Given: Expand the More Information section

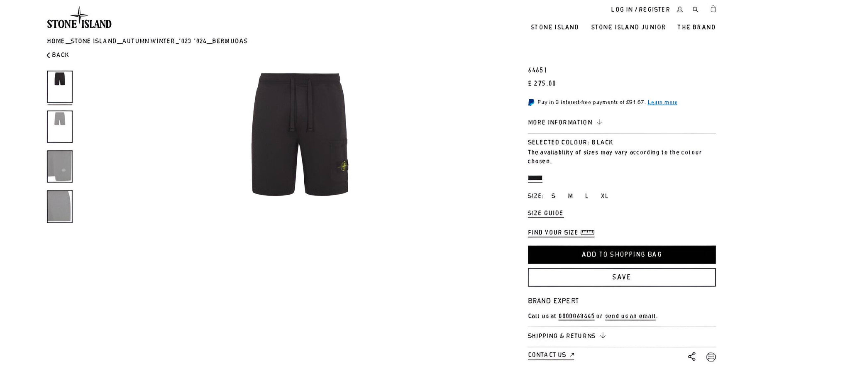Looking at the screenshot, I should (565, 122).
